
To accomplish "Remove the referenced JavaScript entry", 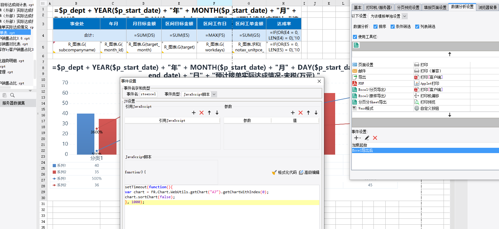I will click(x=202, y=113).
